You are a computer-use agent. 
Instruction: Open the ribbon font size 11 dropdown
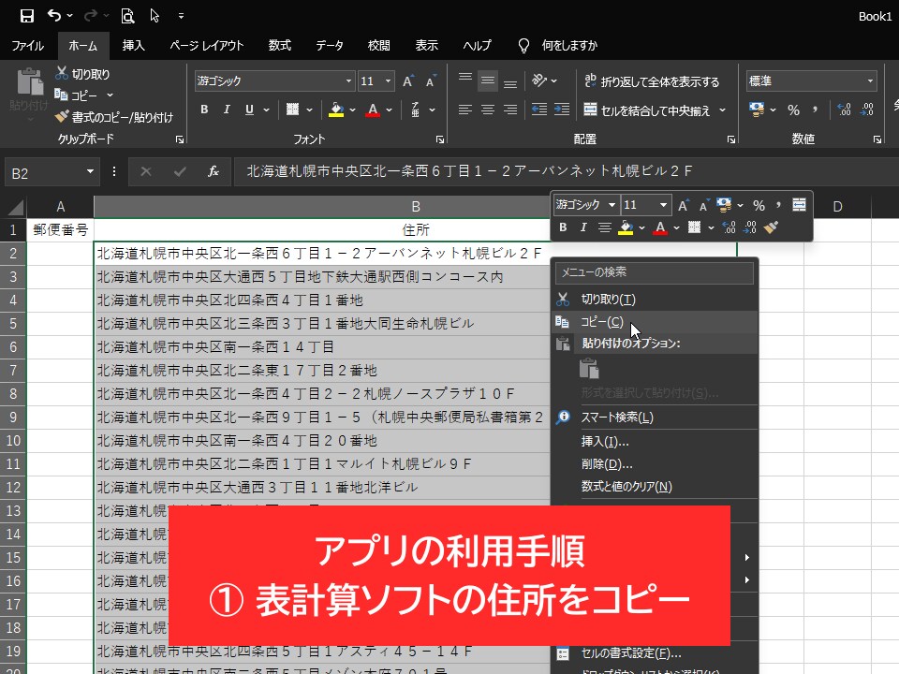[388, 81]
